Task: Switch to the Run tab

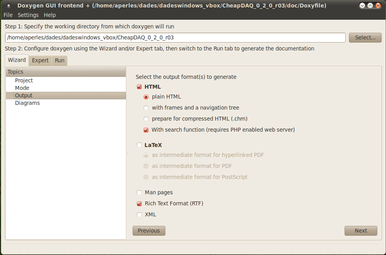Action: tap(60, 60)
